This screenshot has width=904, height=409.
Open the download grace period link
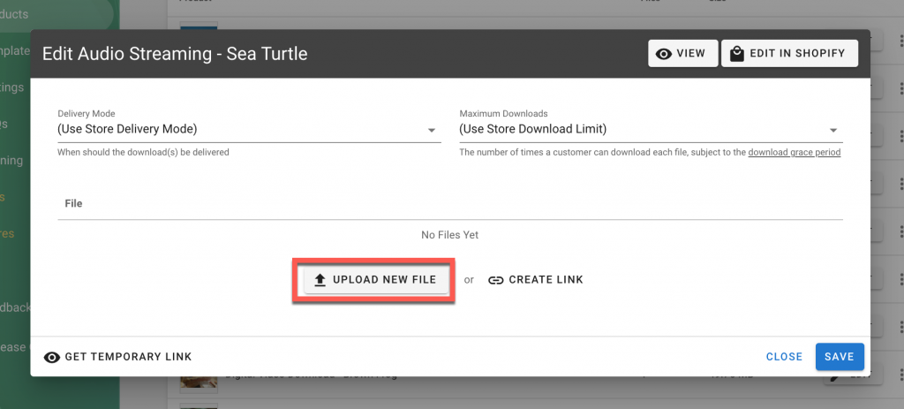point(795,153)
